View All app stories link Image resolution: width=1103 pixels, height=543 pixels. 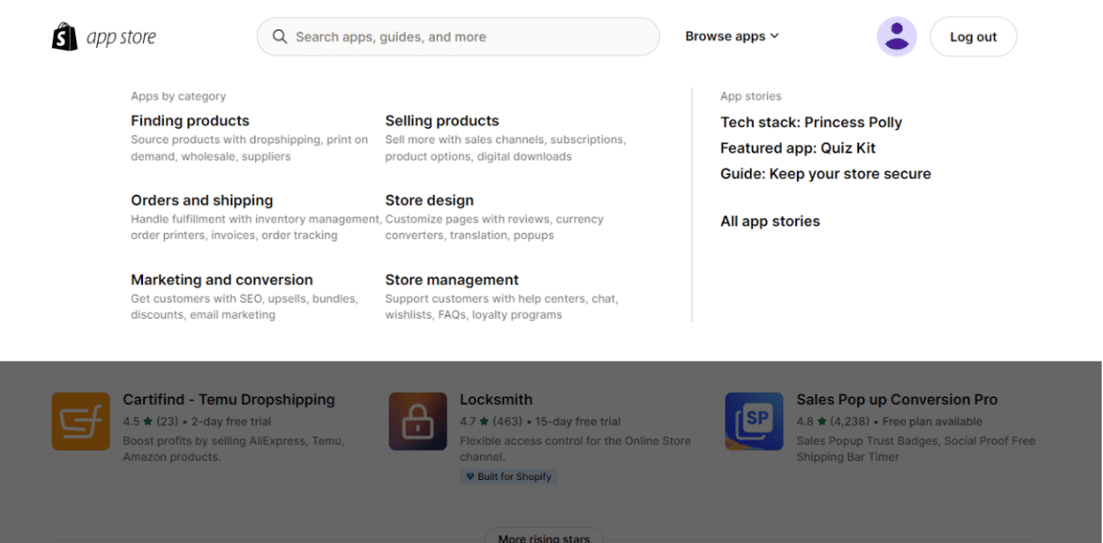pos(770,221)
